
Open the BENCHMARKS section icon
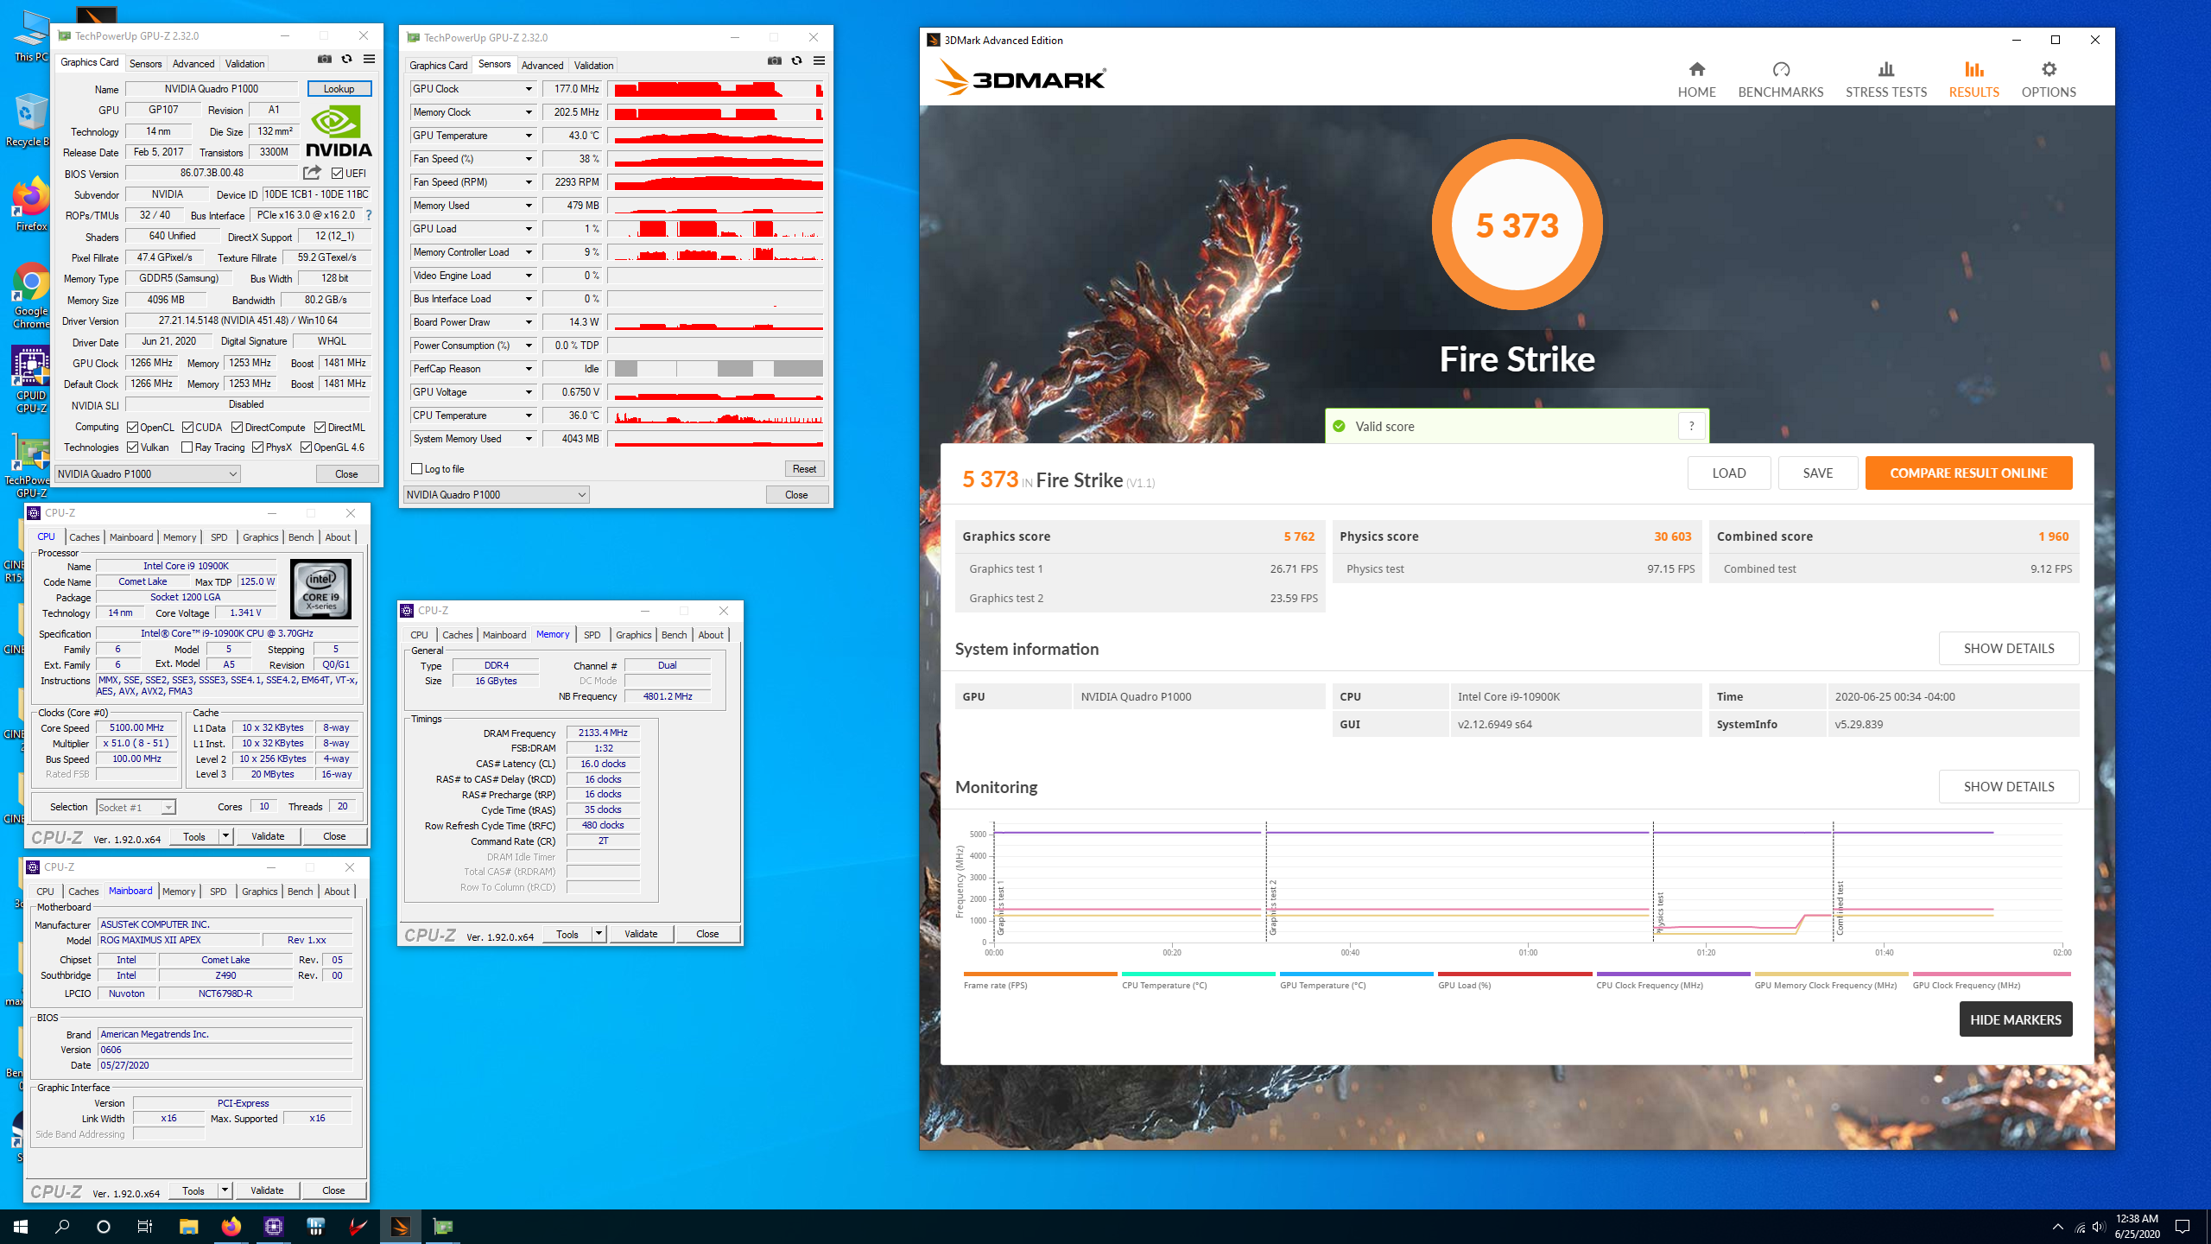tap(1780, 69)
